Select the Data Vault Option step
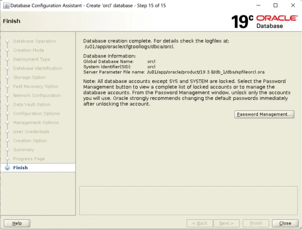 pos(32,104)
